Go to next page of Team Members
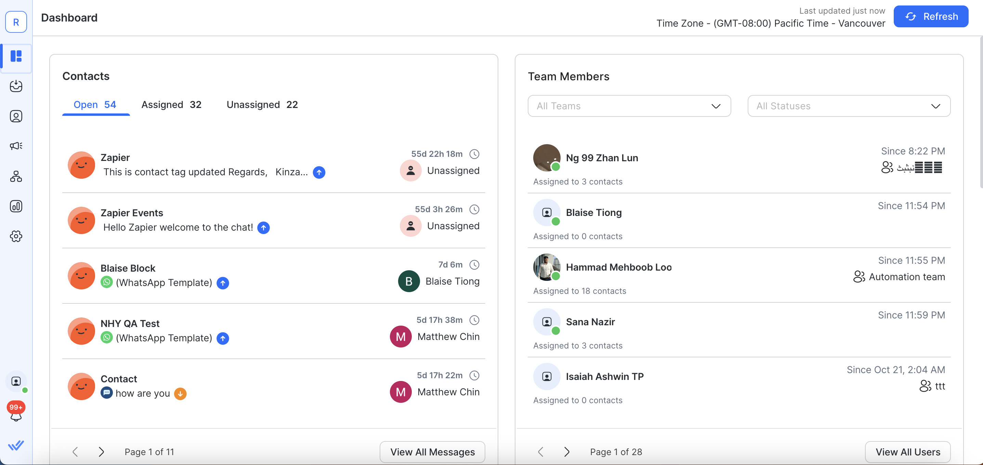Image resolution: width=983 pixels, height=465 pixels. (567, 452)
